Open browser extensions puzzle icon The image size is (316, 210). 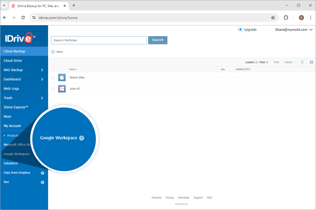(286, 18)
